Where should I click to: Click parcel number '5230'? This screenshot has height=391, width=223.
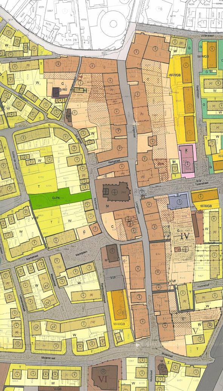(48, 24)
